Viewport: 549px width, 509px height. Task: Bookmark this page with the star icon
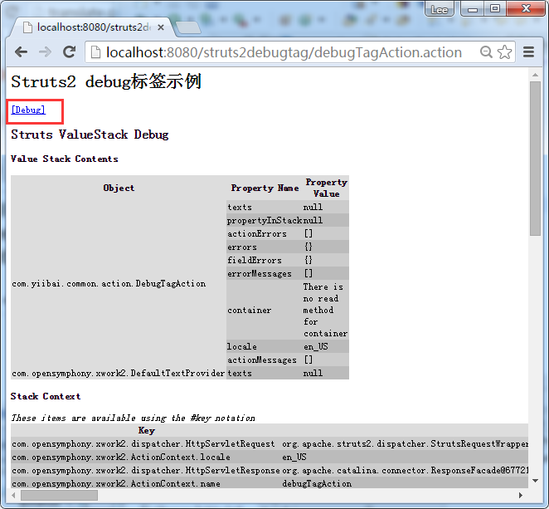(x=506, y=52)
